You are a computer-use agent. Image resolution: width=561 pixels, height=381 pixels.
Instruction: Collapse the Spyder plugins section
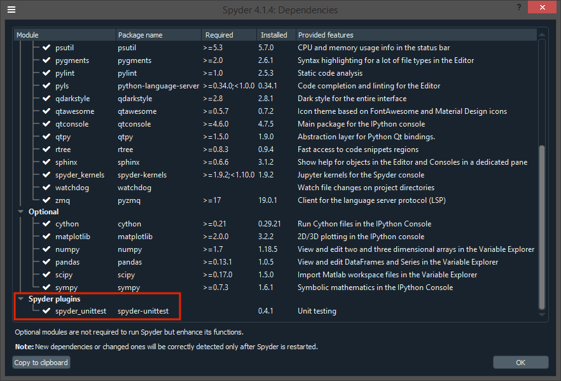pyautogui.click(x=20, y=298)
